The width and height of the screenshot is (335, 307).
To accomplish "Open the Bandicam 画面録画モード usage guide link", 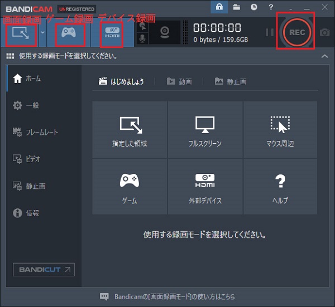I will pos(167,296).
